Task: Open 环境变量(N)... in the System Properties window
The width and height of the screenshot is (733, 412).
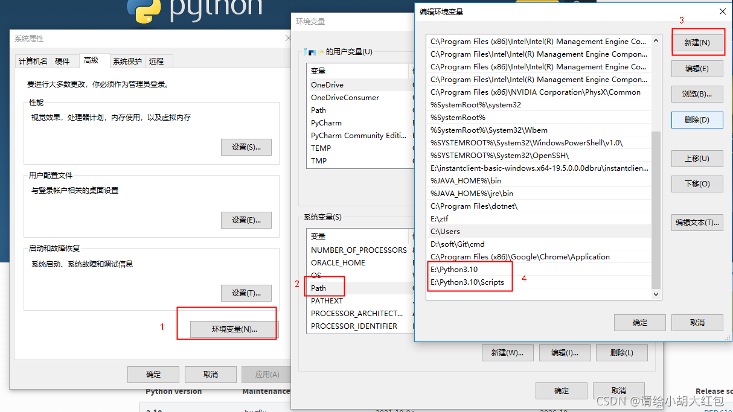Action: (234, 329)
